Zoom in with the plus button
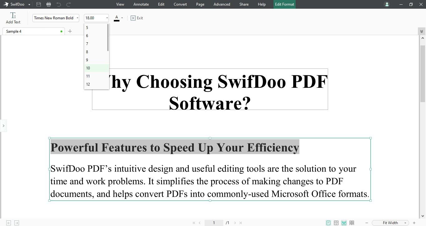The image size is (426, 226). point(414,223)
